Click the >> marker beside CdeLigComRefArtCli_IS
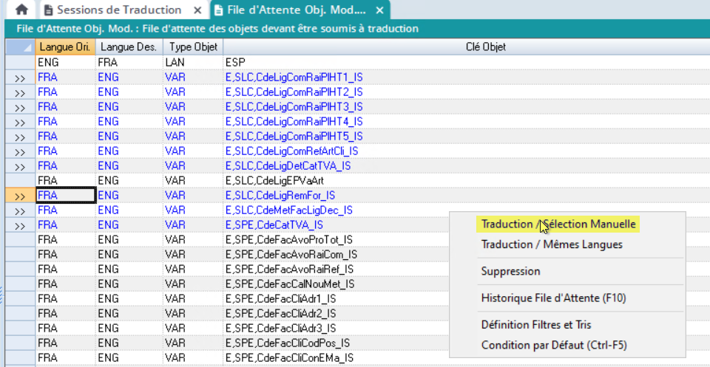Viewport: 710px width, 367px height. pos(20,151)
